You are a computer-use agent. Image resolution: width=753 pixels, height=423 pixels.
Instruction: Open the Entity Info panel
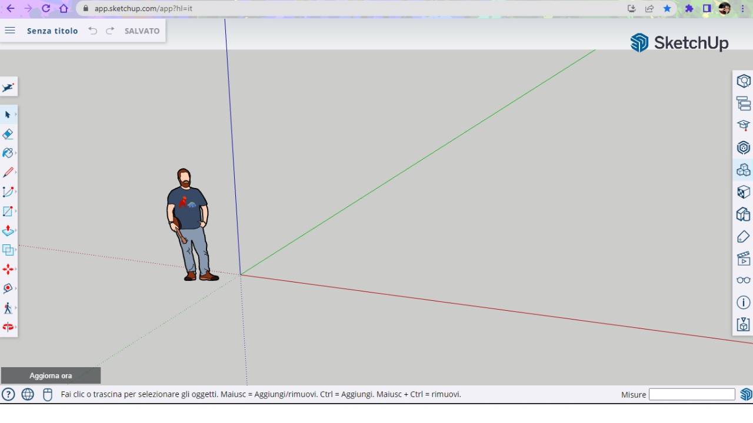(743, 302)
